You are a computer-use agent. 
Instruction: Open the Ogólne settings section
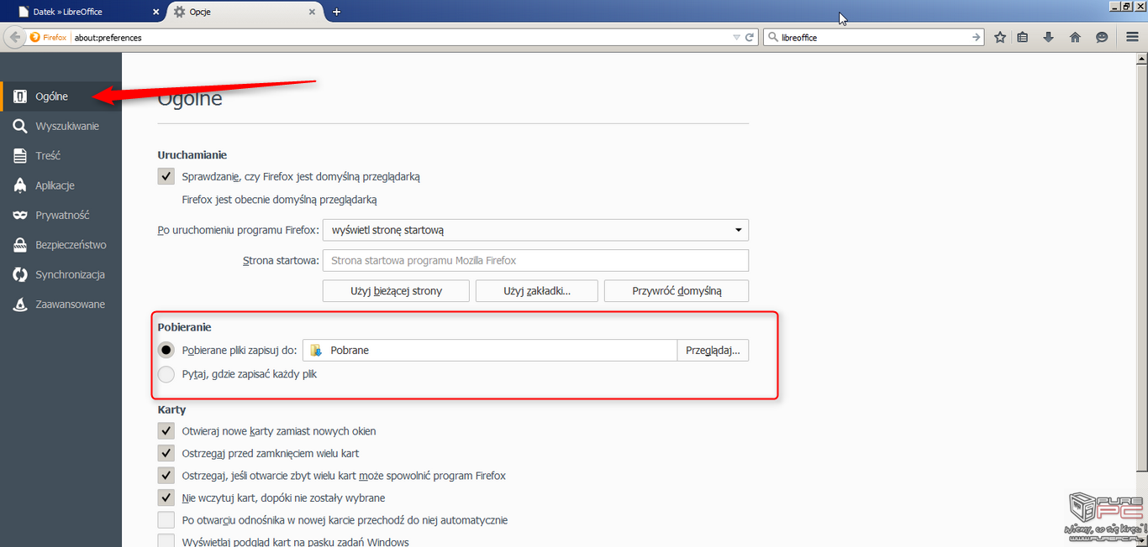[61, 96]
